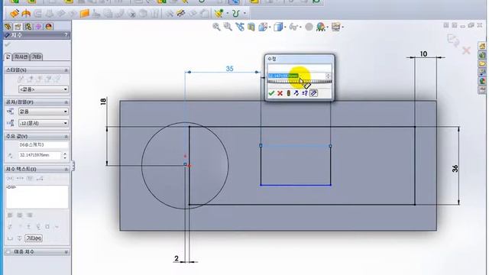Click the spinner arrows in Modify dialog
Screen dimensions: 489x275
coord(328,76)
